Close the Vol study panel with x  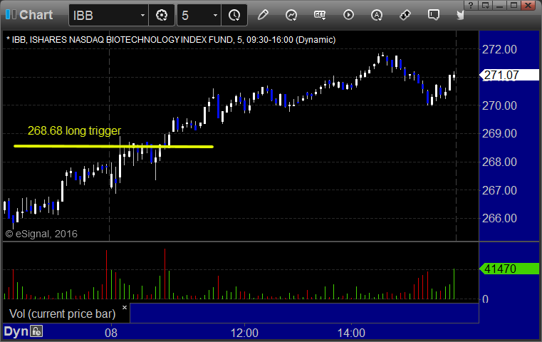click(x=125, y=307)
